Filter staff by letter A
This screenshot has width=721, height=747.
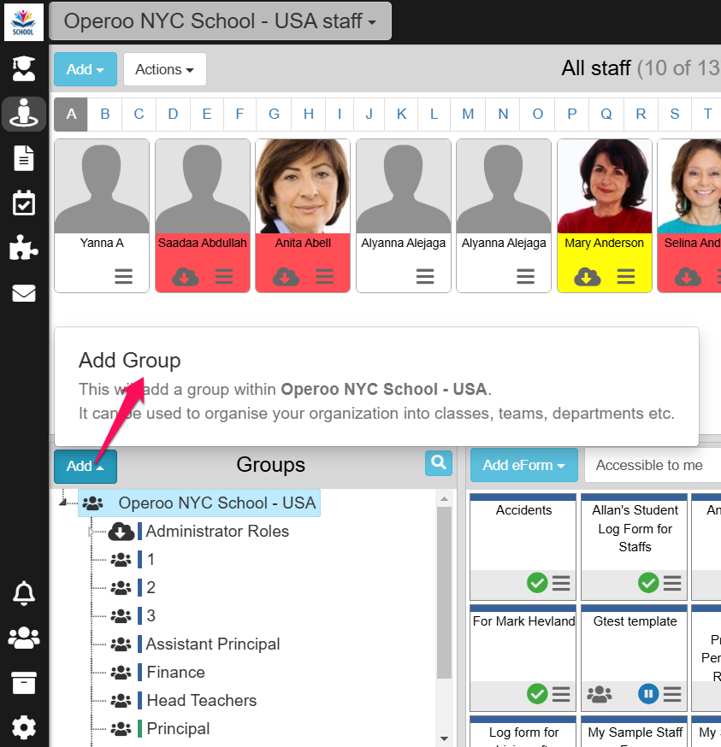[x=71, y=115]
